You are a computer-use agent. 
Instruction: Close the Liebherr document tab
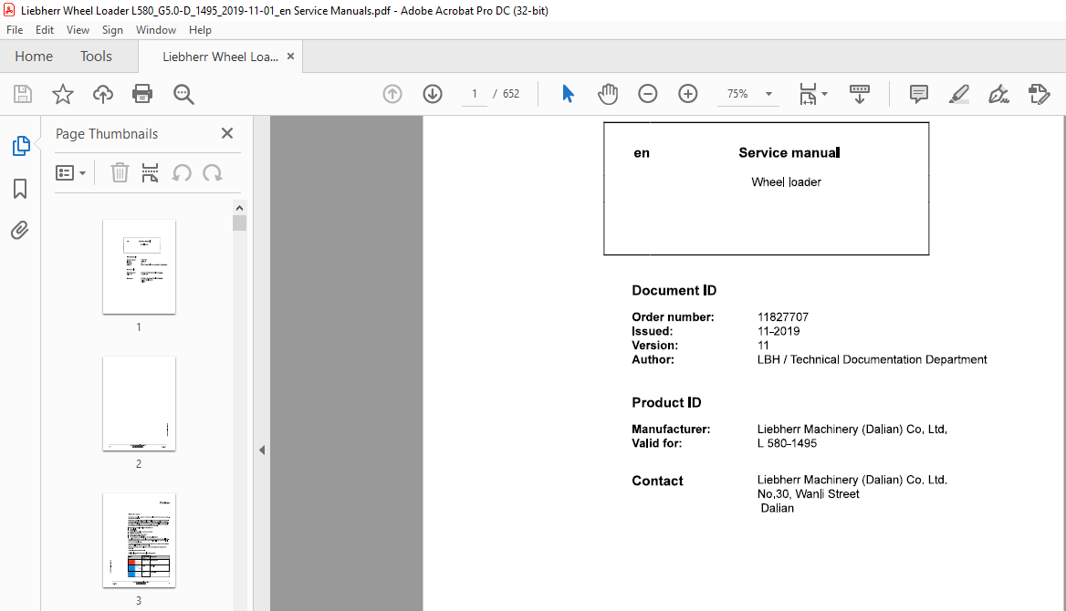pos(291,57)
